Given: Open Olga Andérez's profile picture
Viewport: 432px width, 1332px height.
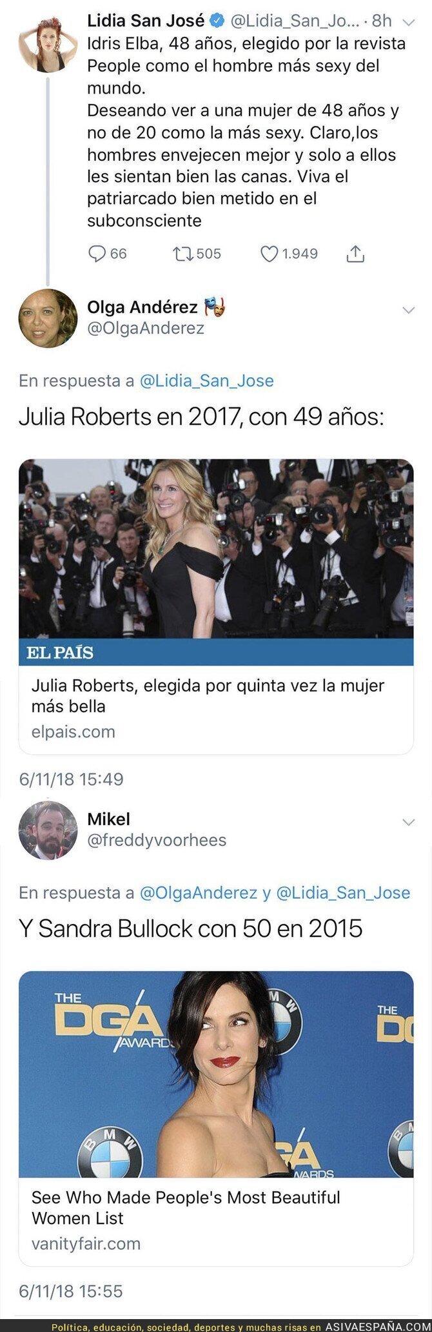Looking at the screenshot, I should 48,318.
